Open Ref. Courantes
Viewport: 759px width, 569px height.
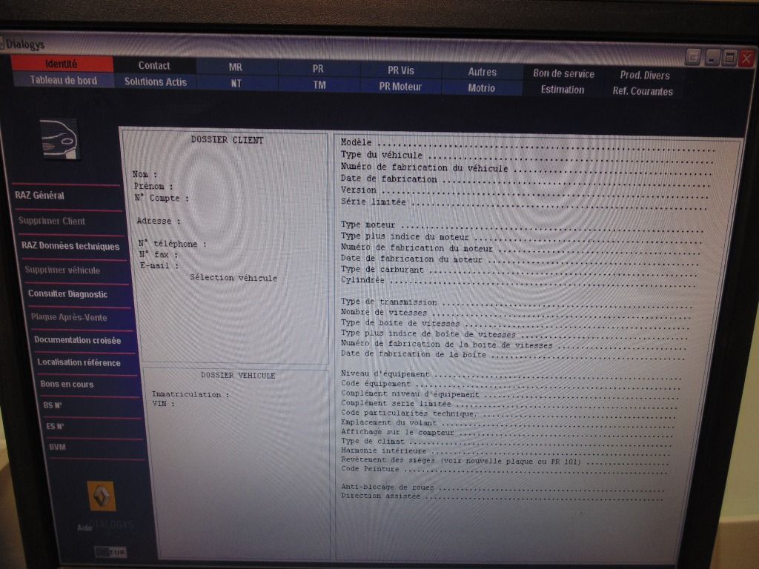click(x=643, y=91)
